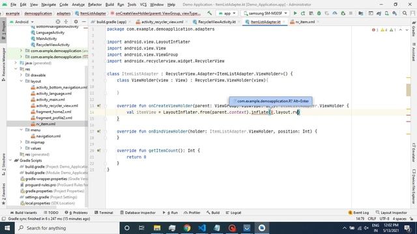This screenshot has width=417, height=234.
Task: Open the Task View taskbar icon
Action: [141, 228]
